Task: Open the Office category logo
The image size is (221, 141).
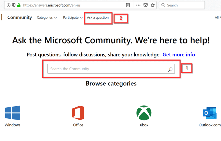Action: point(78,113)
